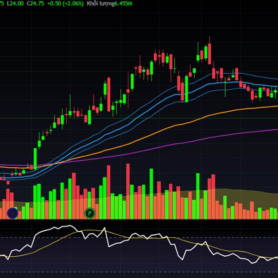Click the change value +0.50 (+2.06%)

coord(65,4)
